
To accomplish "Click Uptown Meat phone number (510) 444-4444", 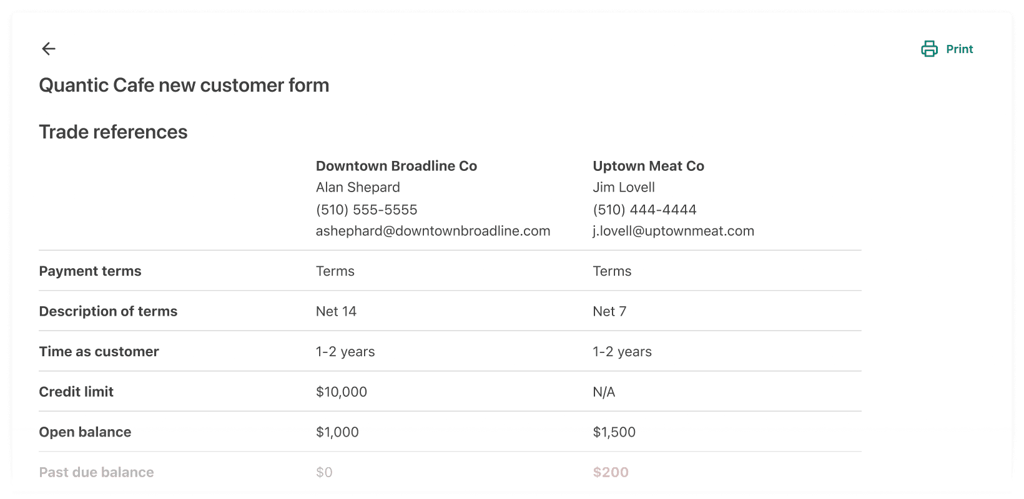I will (644, 210).
